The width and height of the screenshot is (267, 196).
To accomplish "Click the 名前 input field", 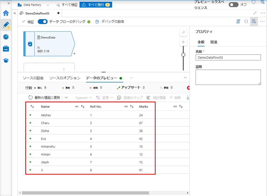I will (228, 57).
